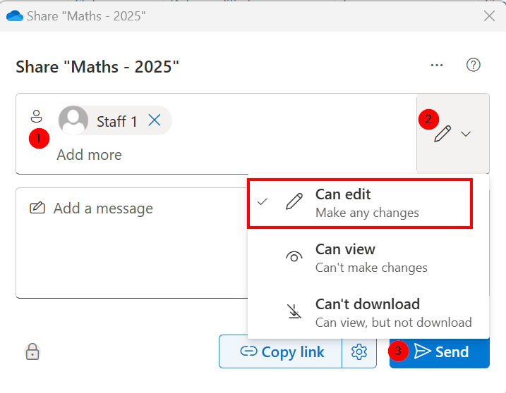The width and height of the screenshot is (506, 393).
Task: Close the Share dialog window
Action: tap(488, 15)
